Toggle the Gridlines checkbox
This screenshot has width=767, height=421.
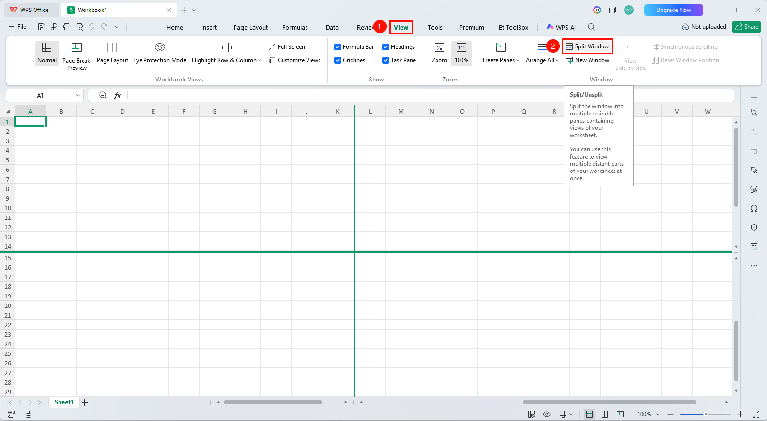338,60
